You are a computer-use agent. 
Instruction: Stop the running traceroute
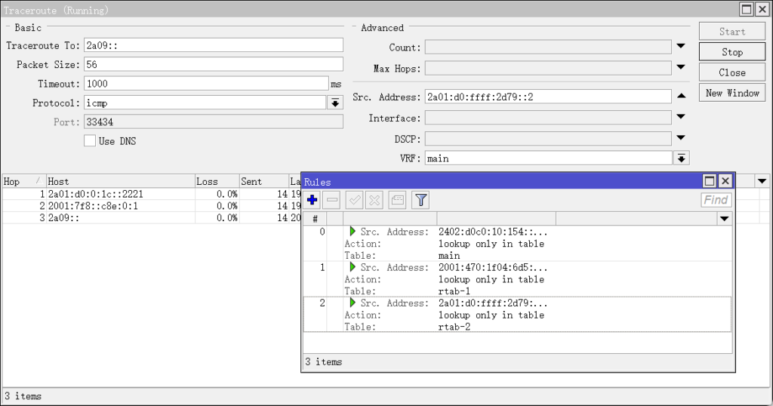[x=732, y=52]
